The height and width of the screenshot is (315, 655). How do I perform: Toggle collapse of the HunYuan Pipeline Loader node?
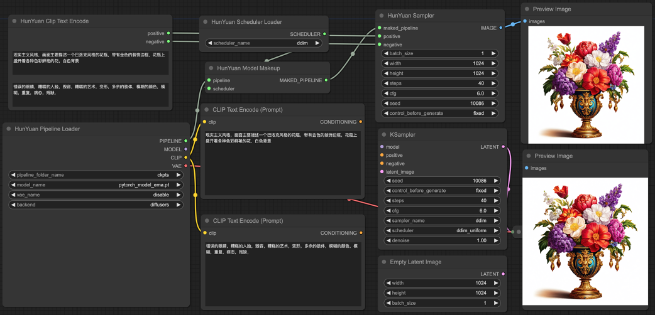(8, 129)
